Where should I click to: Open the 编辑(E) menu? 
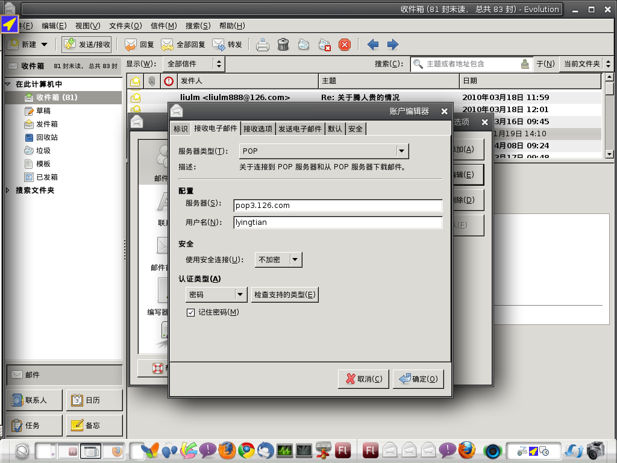(54, 25)
